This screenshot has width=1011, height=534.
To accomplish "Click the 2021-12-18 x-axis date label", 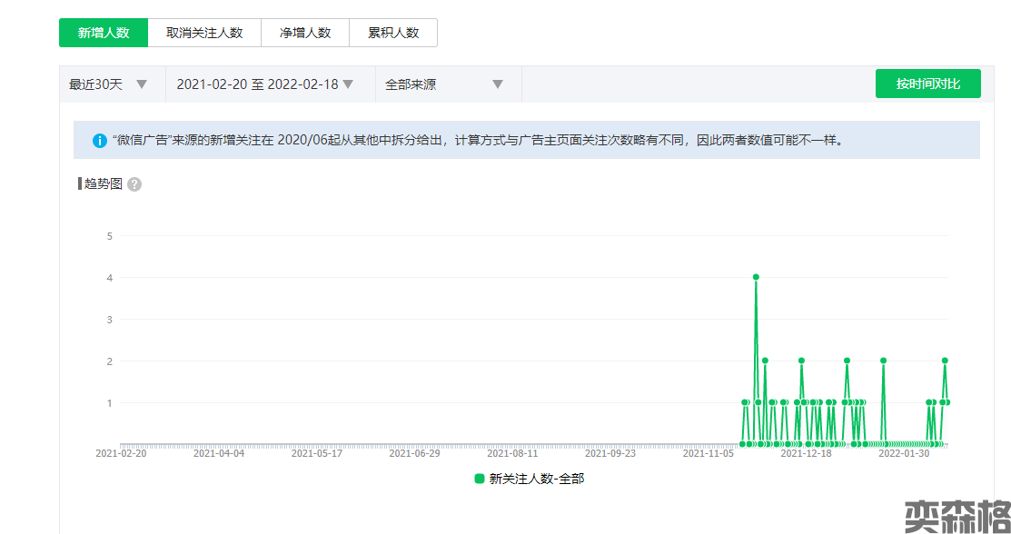I will click(x=806, y=453).
